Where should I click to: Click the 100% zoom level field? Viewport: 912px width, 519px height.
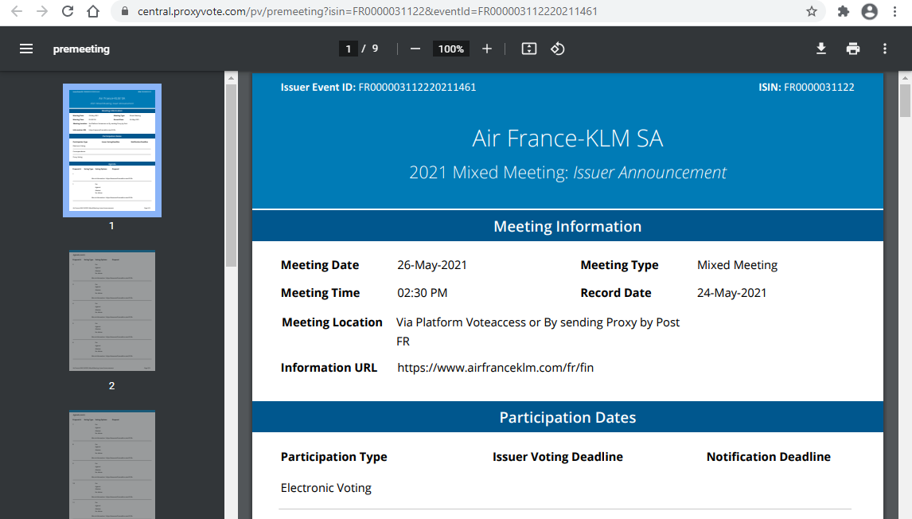[450, 49]
